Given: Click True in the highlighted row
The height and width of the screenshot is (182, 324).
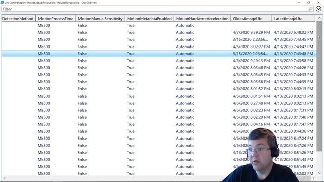Looking at the screenshot, I should point(131,54).
